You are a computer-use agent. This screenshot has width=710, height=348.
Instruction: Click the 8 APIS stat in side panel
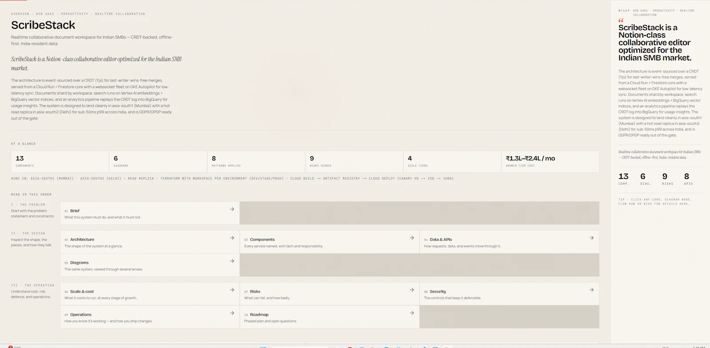point(688,179)
